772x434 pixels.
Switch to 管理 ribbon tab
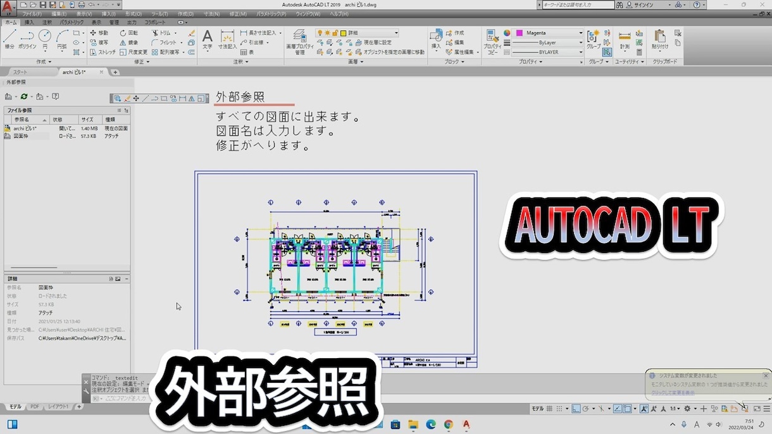(114, 22)
